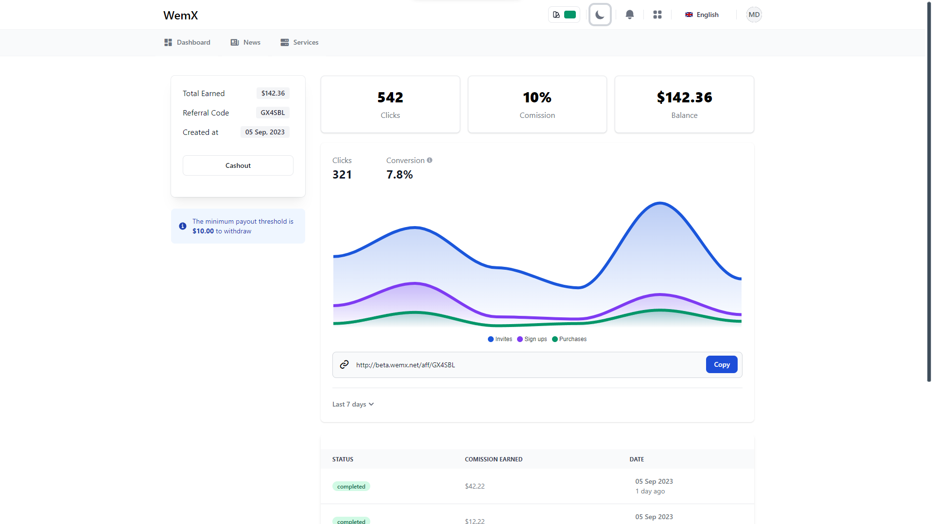
Task: Click the payout threshold info icon
Action: pos(183,226)
